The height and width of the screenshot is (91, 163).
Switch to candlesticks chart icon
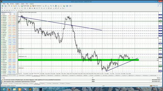[46, 6]
